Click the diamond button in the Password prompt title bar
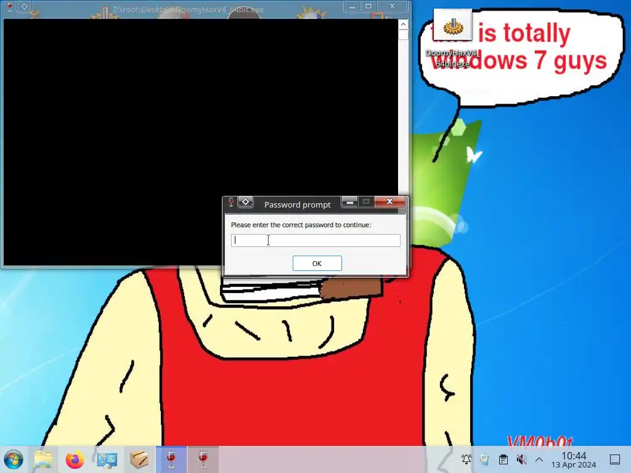 (x=245, y=202)
